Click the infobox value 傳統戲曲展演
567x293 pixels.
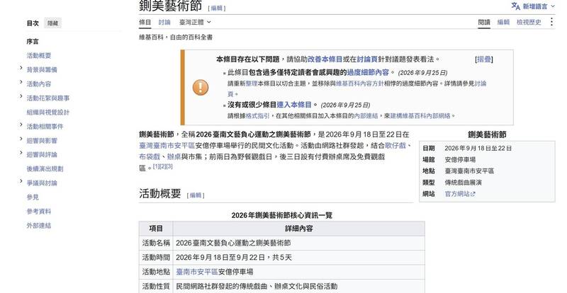(463, 183)
